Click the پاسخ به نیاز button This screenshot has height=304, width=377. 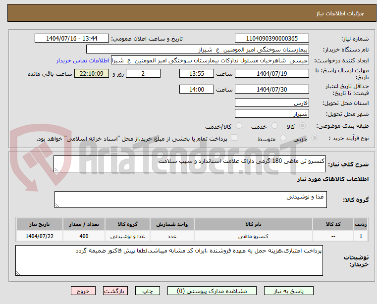[x=288, y=291]
